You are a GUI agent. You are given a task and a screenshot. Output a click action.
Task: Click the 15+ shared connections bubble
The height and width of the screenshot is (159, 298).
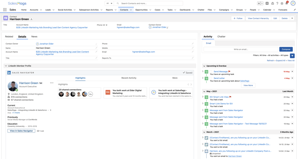tap(91, 94)
